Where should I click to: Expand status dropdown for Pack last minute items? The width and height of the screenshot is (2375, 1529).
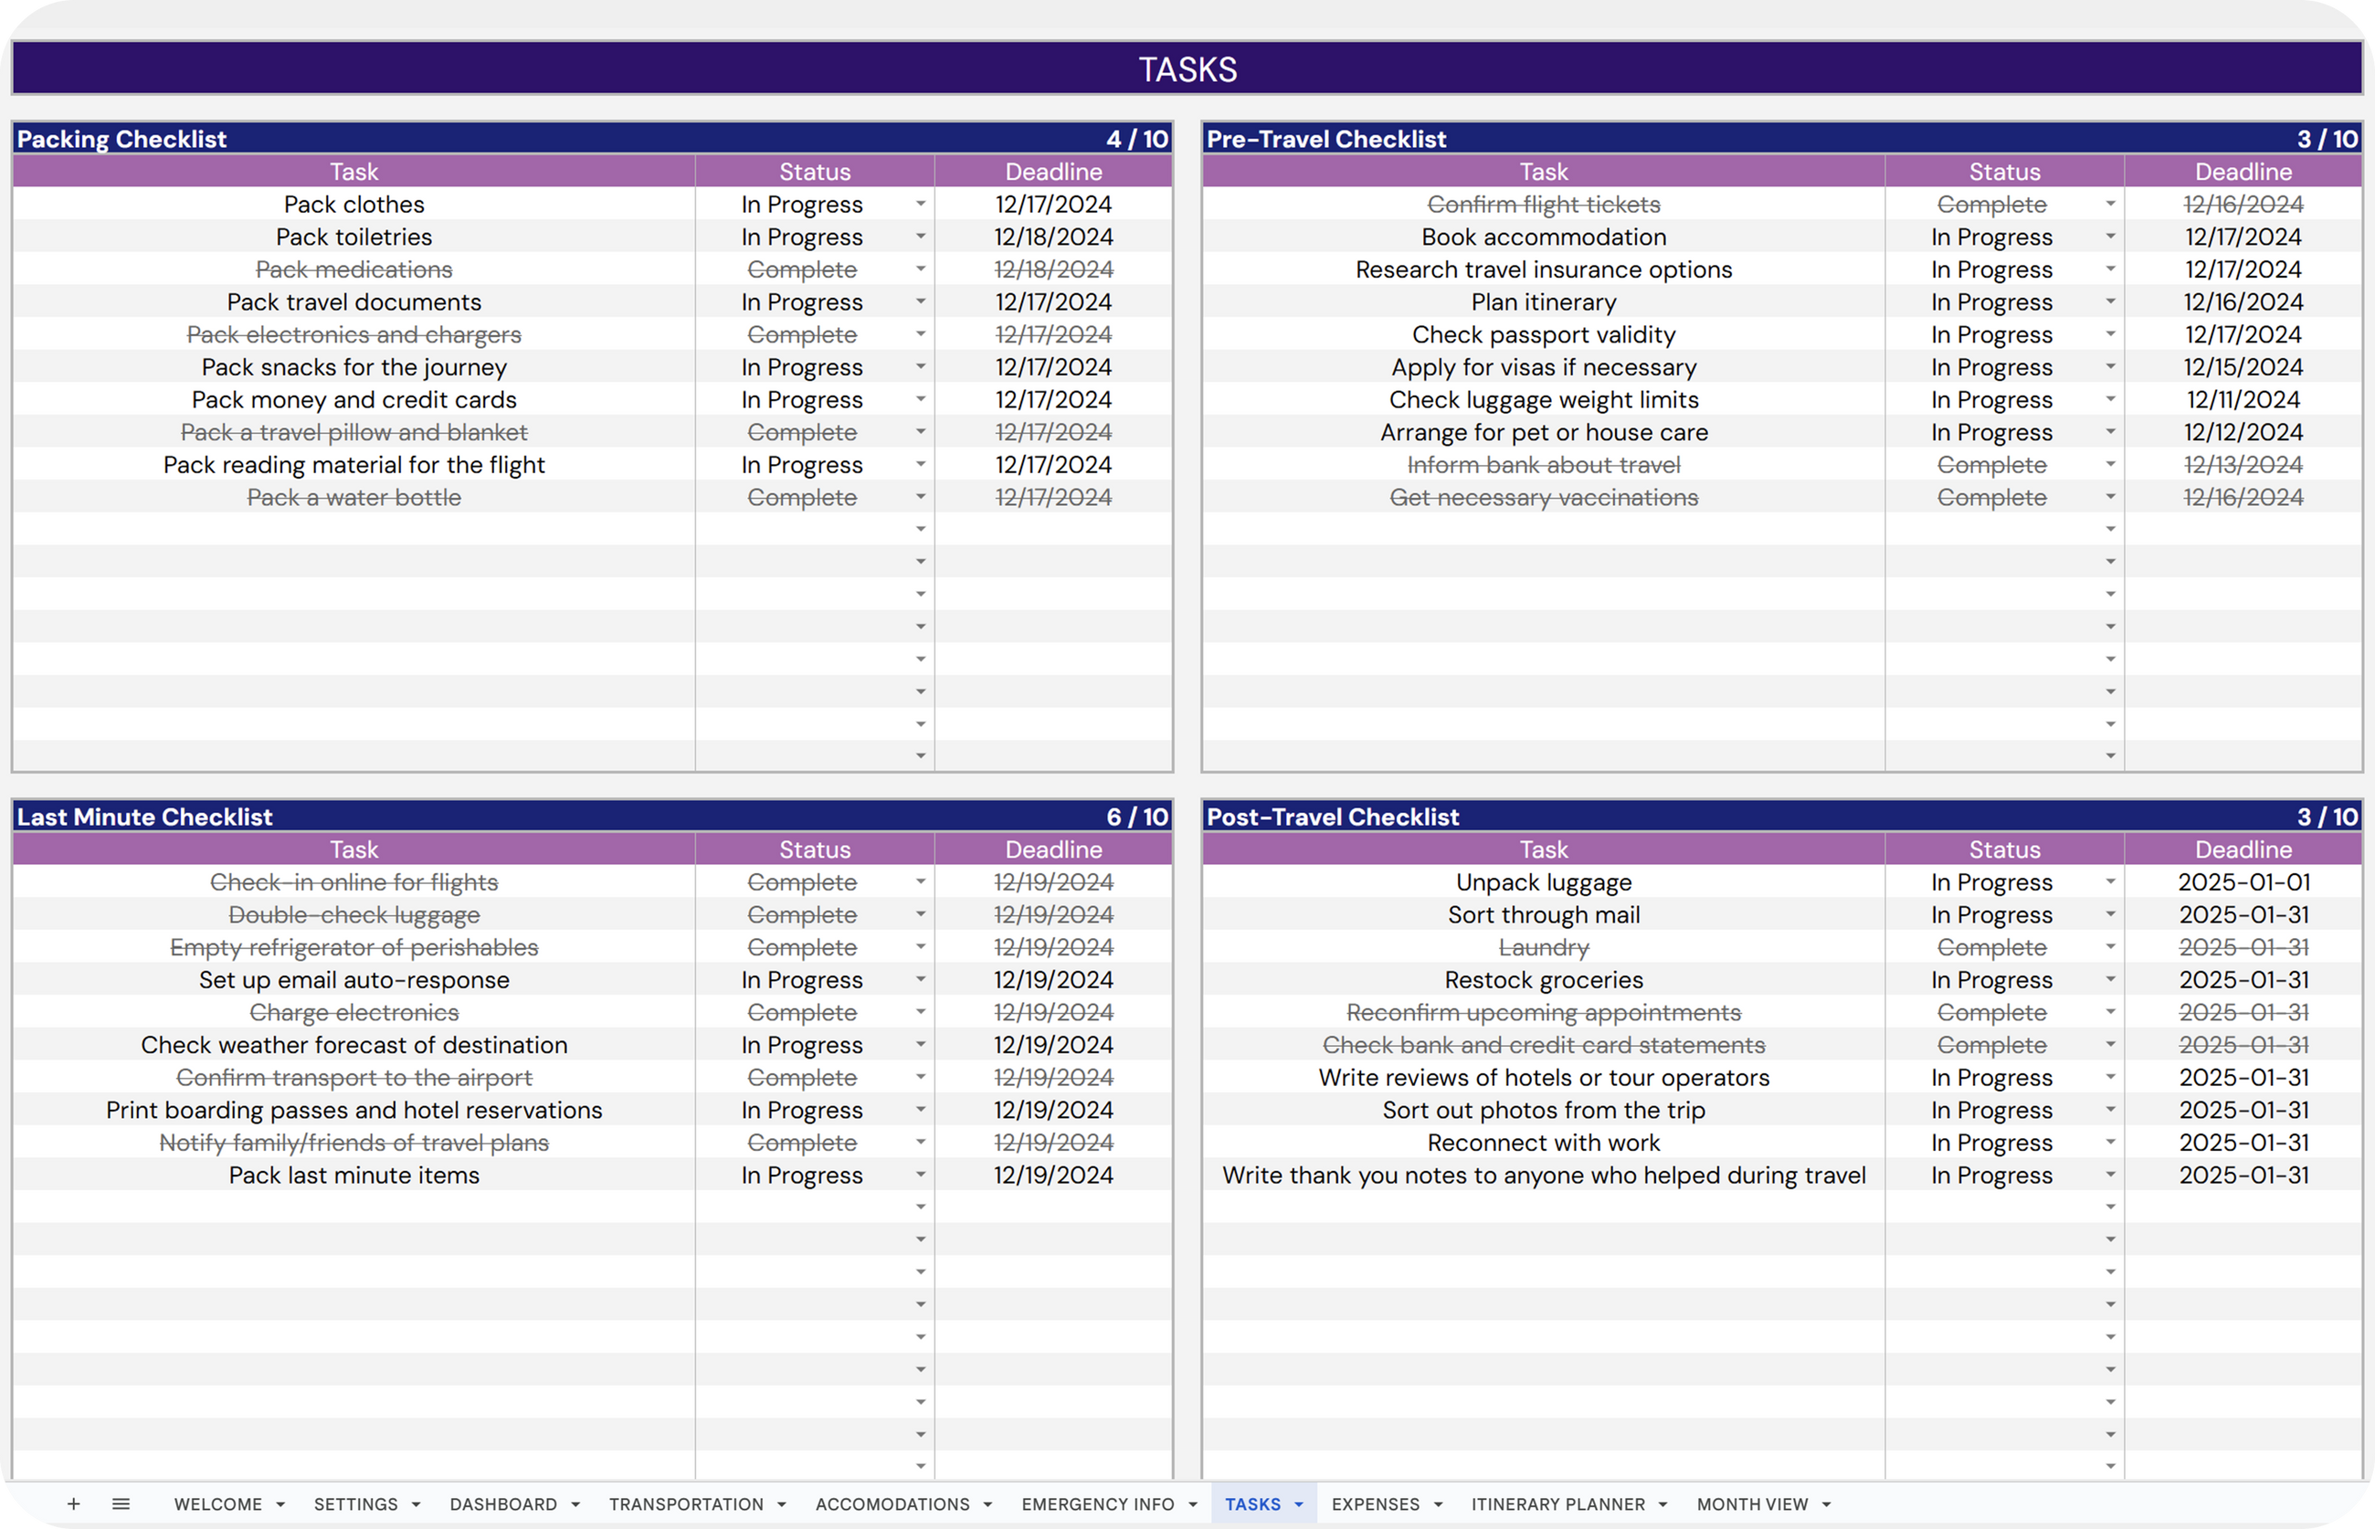click(x=921, y=1176)
